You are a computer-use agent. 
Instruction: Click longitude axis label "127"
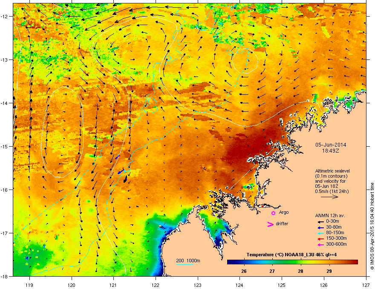pyautogui.click(x=366, y=285)
